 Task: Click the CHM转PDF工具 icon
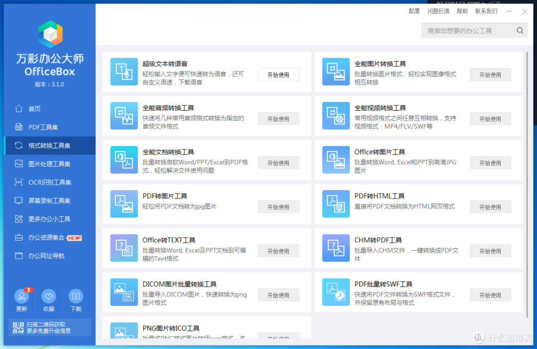click(x=336, y=248)
